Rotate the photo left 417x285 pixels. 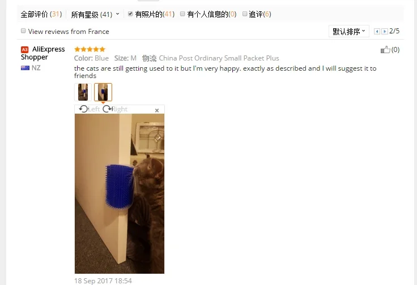click(90, 109)
